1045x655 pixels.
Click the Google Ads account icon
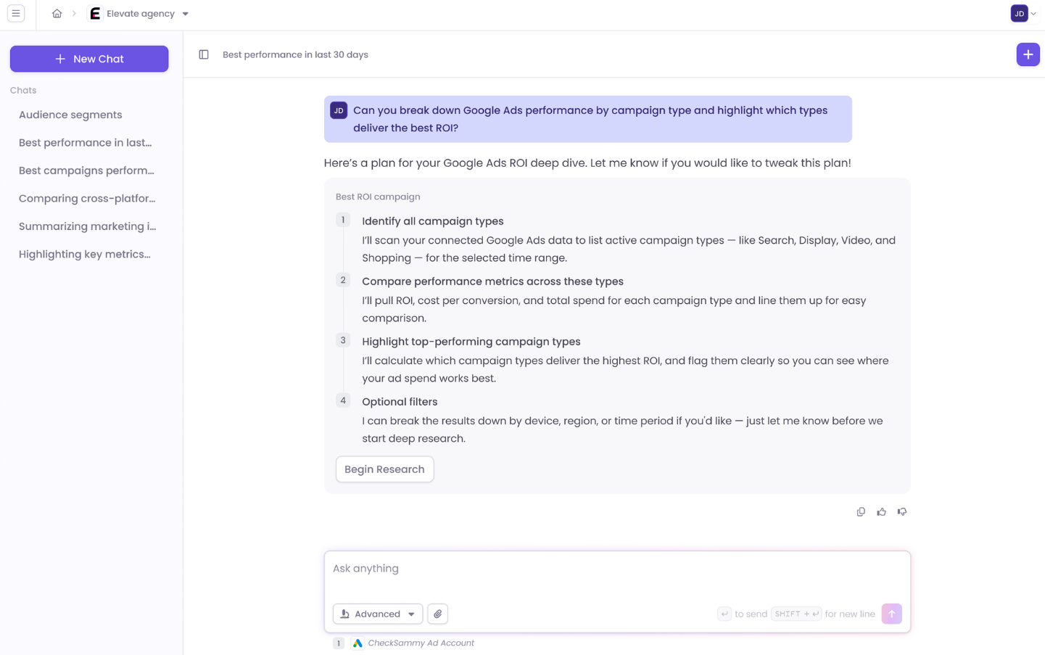358,643
